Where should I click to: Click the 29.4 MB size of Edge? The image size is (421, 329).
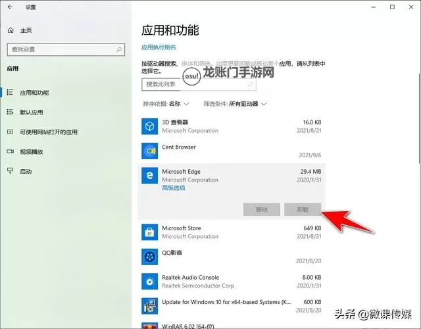pyautogui.click(x=311, y=172)
